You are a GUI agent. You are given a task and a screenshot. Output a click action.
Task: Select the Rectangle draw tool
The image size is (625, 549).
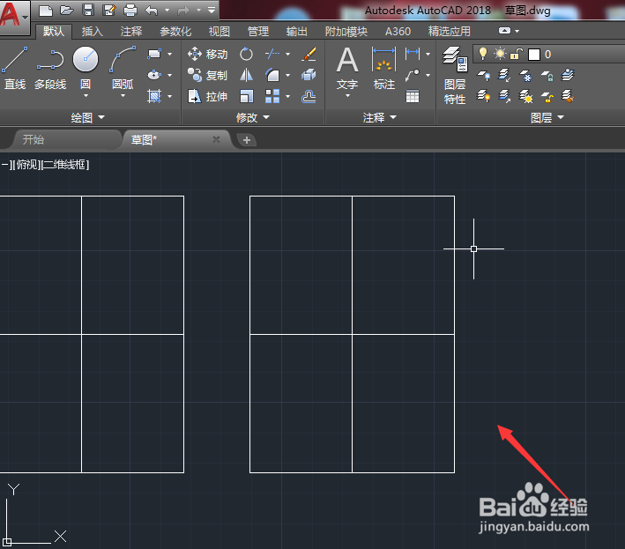tap(154, 54)
